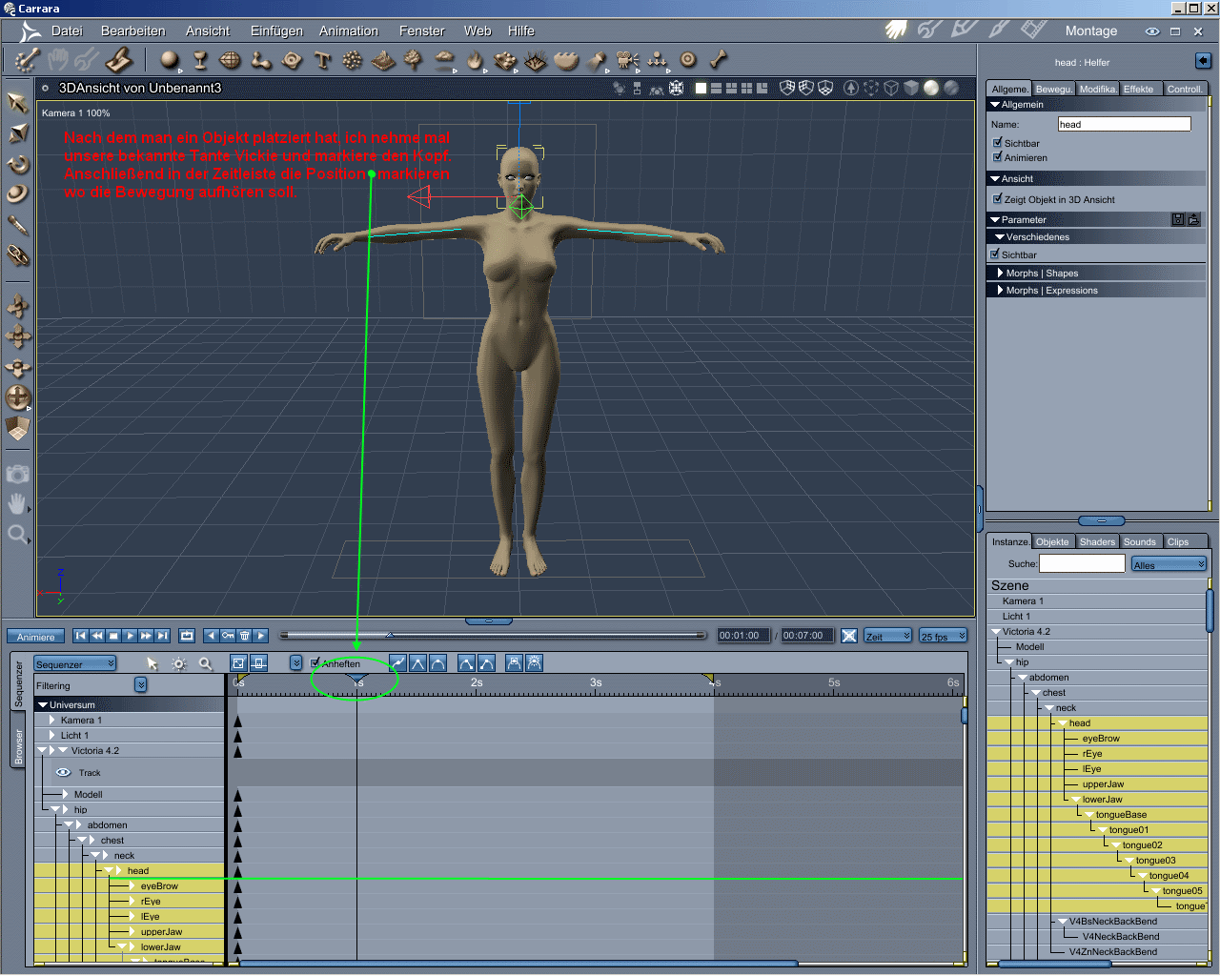Open the Render room film icon
Image resolution: width=1220 pixels, height=976 pixels.
click(x=1034, y=30)
